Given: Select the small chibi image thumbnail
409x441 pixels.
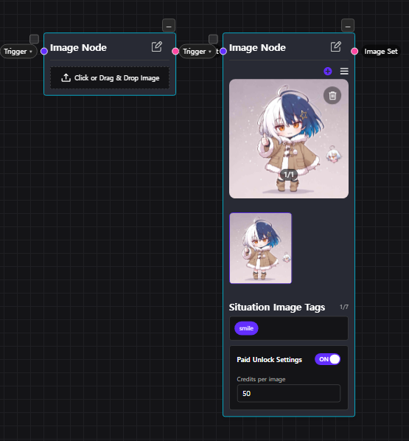Looking at the screenshot, I should click(261, 248).
